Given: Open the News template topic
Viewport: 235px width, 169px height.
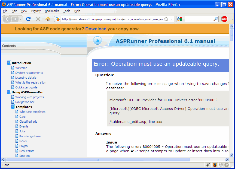Looking at the screenshot, I should (23, 141).
